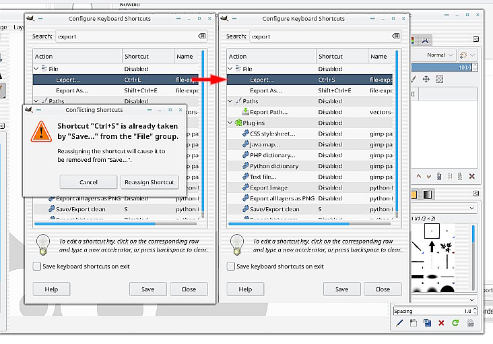Open the layer mode group switch dropdown

tap(468, 55)
